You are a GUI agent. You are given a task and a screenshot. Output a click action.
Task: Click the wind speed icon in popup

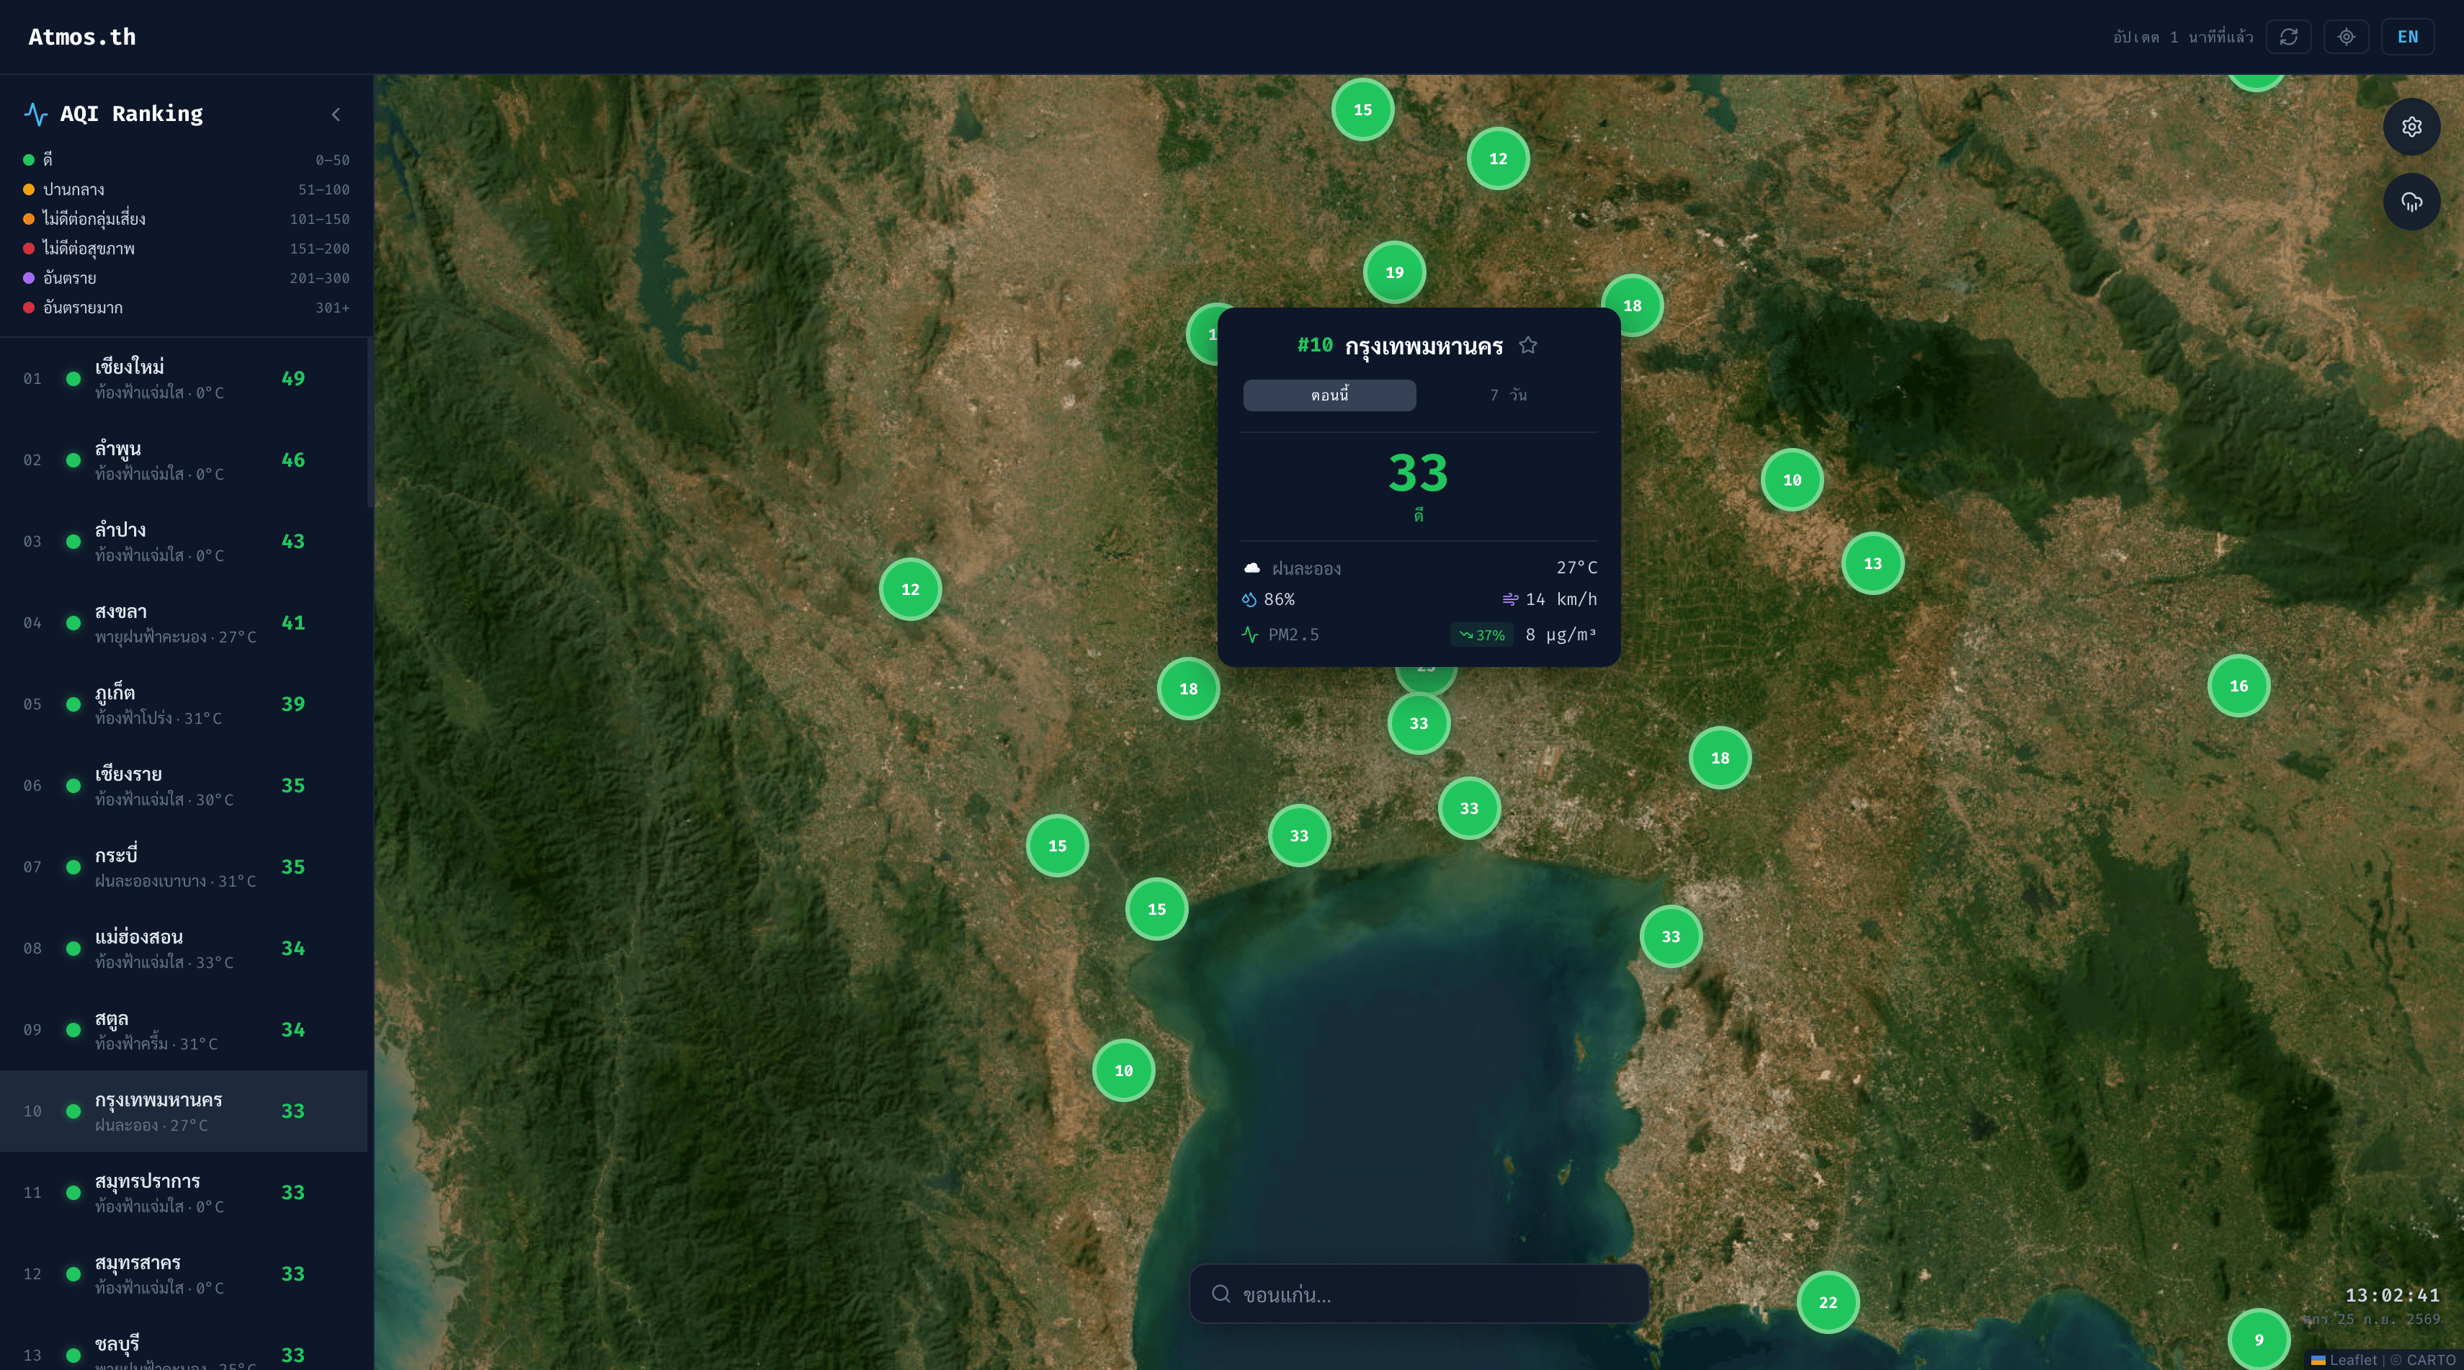(1509, 599)
